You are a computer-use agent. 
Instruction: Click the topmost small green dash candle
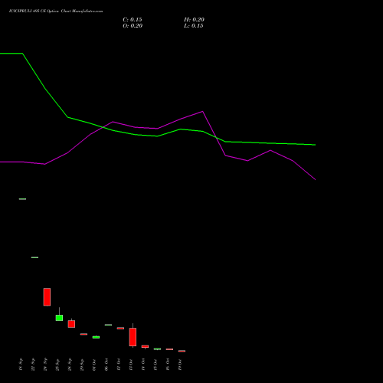click(x=22, y=199)
